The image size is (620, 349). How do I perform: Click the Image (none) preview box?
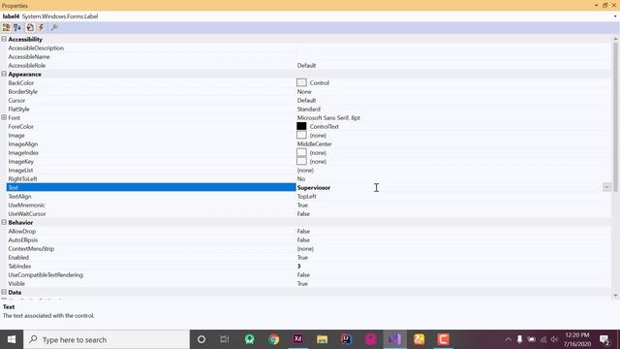(x=301, y=135)
